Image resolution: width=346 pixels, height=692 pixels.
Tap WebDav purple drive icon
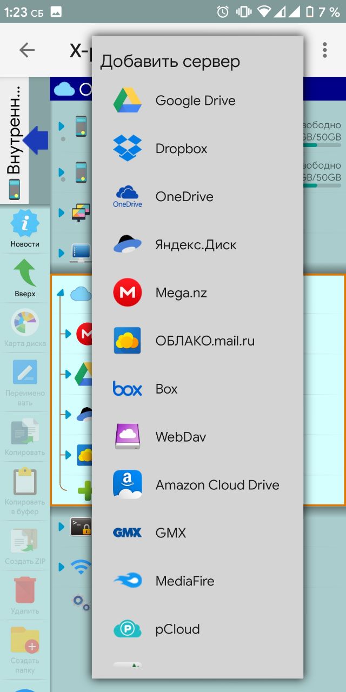click(128, 437)
